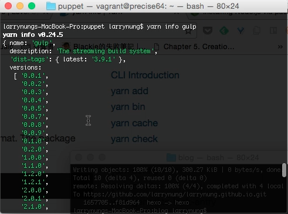Image resolution: width=288 pixels, height=214 pixels.
Task: Click version '0.0.2' in the list
Action: tap(33, 84)
